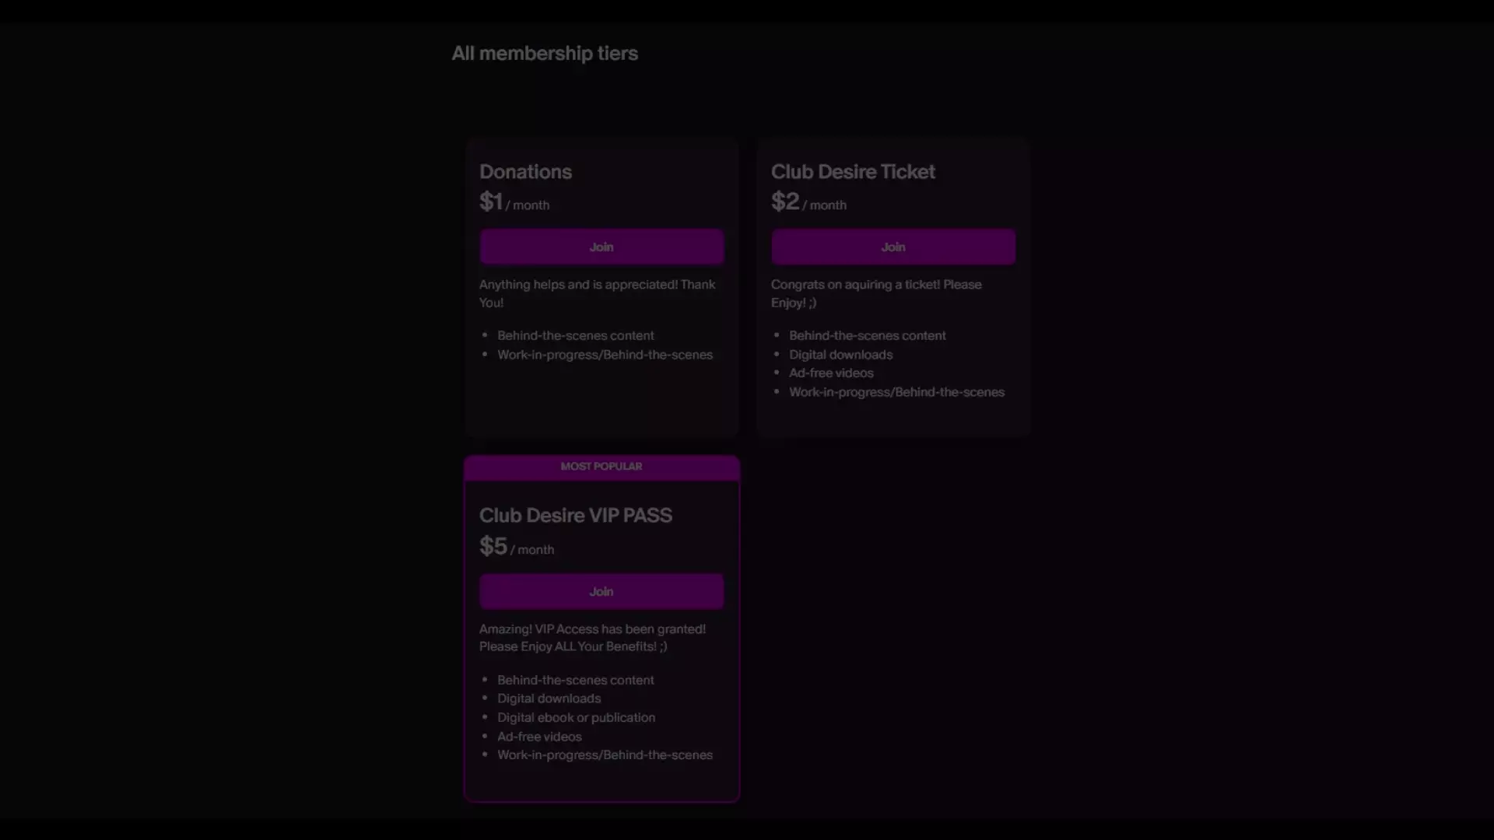The image size is (1494, 840).
Task: Click 'Behind-the-scenes content' in Donations card
Action: tap(576, 335)
